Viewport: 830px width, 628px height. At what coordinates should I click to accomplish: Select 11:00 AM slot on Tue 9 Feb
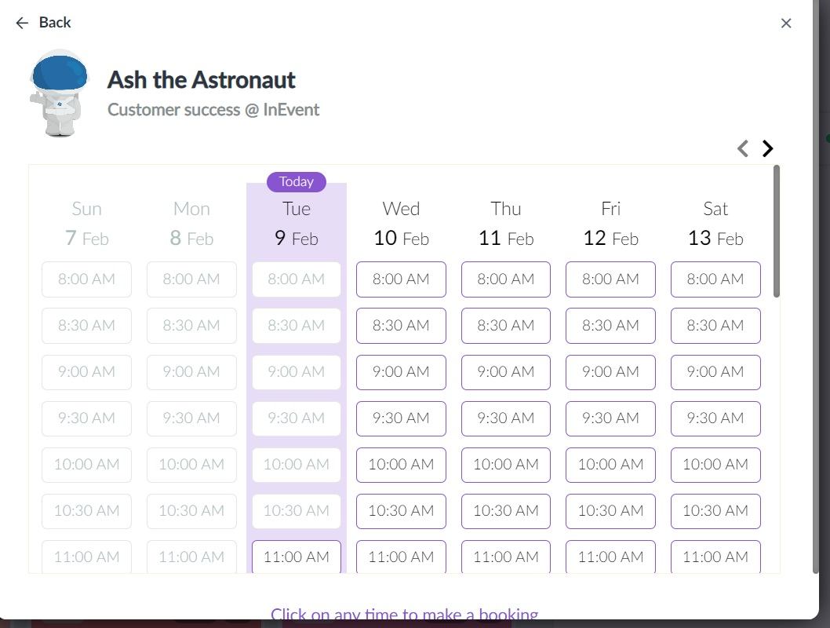click(297, 557)
